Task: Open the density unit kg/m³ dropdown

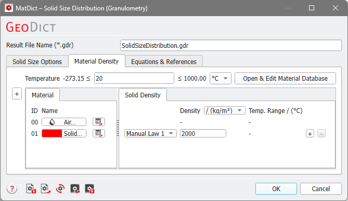Action: [x=225, y=110]
